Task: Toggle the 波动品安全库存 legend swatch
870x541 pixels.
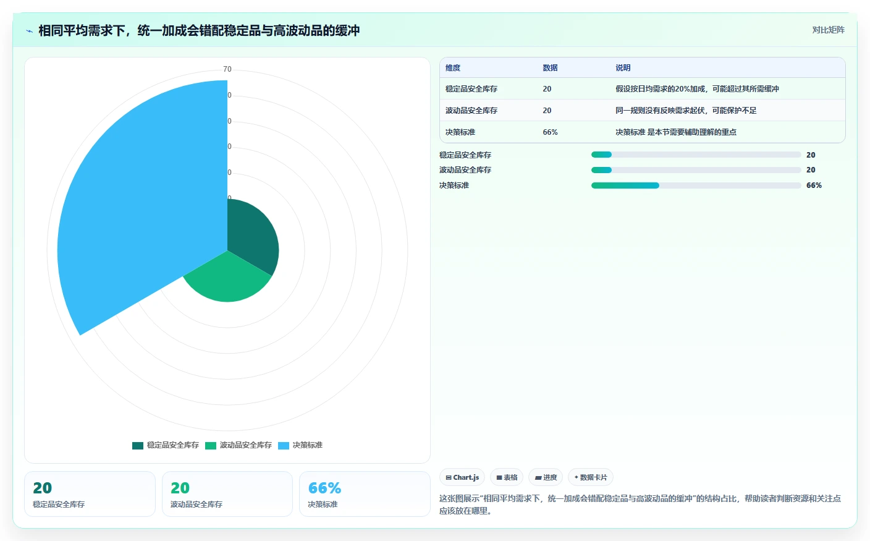Action: tap(211, 445)
